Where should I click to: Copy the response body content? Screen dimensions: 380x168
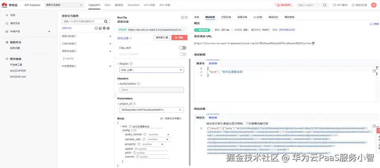(x=374, y=126)
